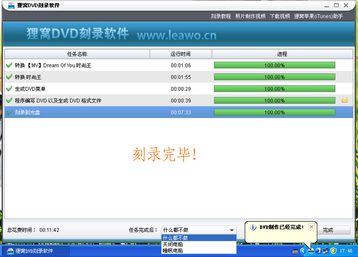Click 运行时间 column header
This screenshot has width=358, height=257.
(181, 54)
